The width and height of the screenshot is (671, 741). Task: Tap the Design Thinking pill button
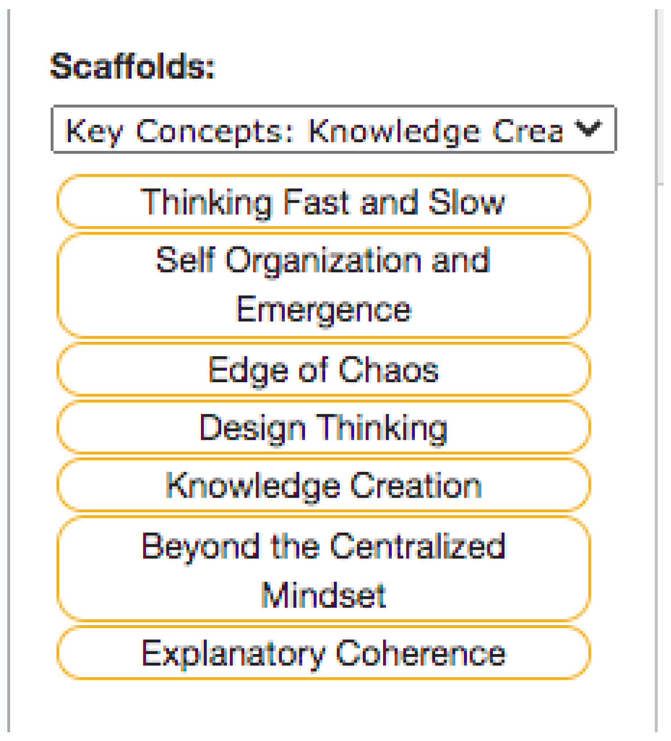(323, 427)
